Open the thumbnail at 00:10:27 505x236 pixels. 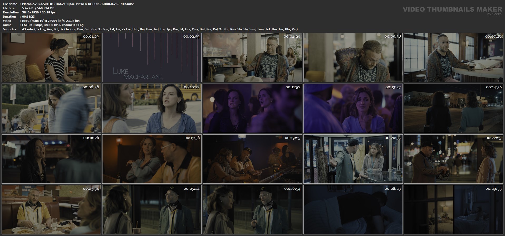[x=152, y=108]
